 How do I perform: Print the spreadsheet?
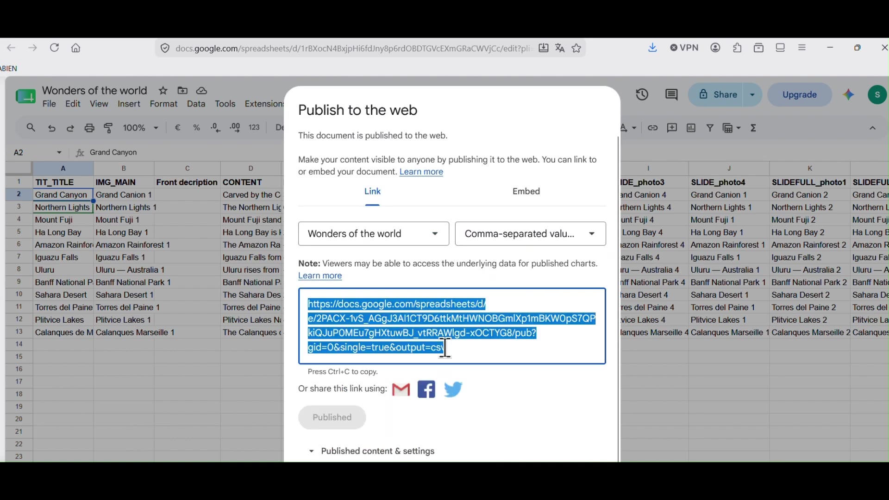pos(89,128)
